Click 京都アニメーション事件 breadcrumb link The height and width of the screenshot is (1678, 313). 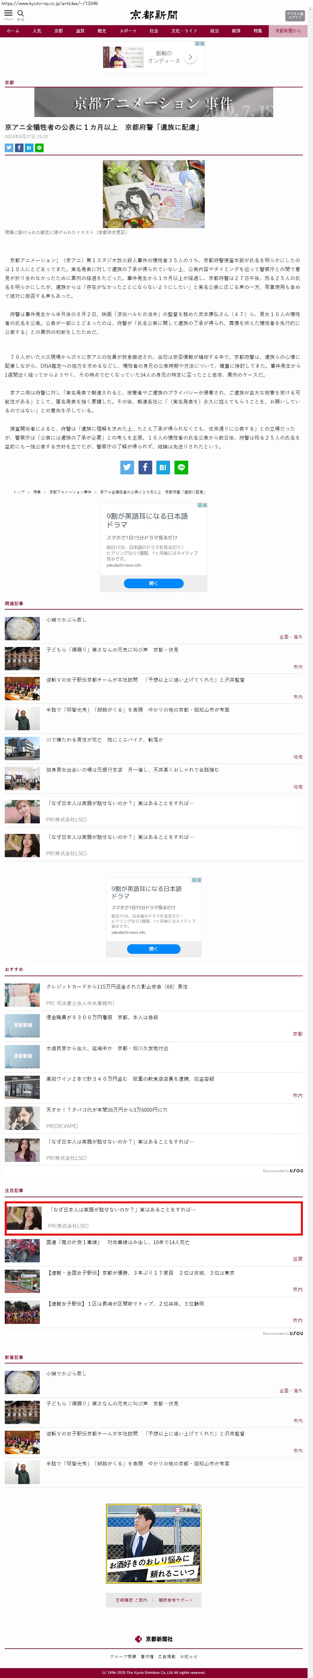(70, 492)
